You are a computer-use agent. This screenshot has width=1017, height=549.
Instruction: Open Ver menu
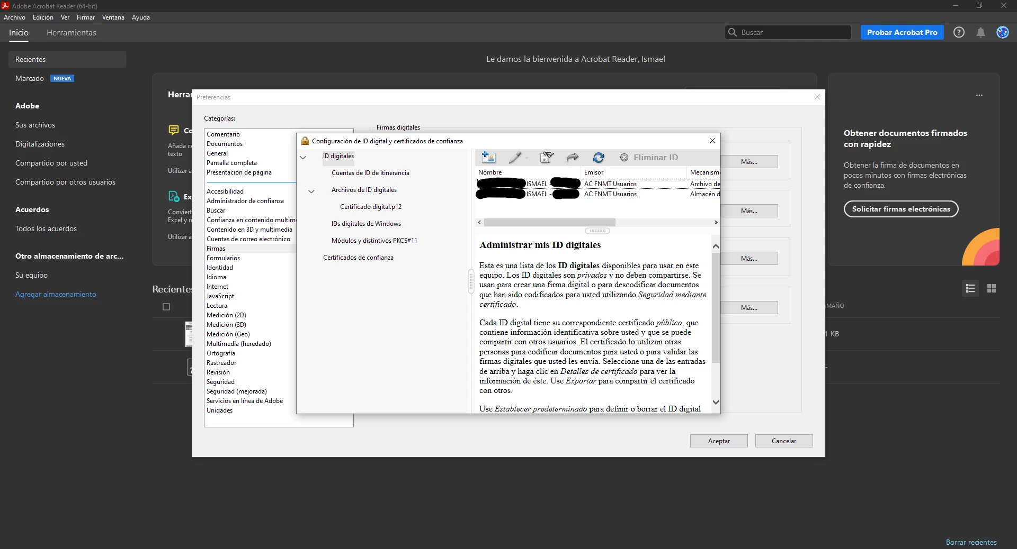point(65,17)
